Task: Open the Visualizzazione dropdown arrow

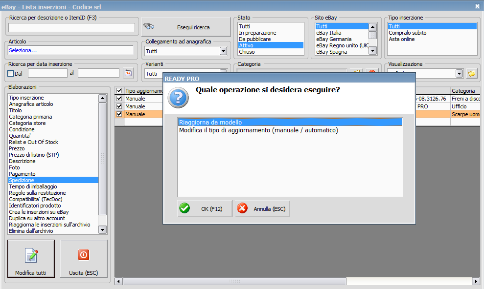Action: tap(460, 73)
